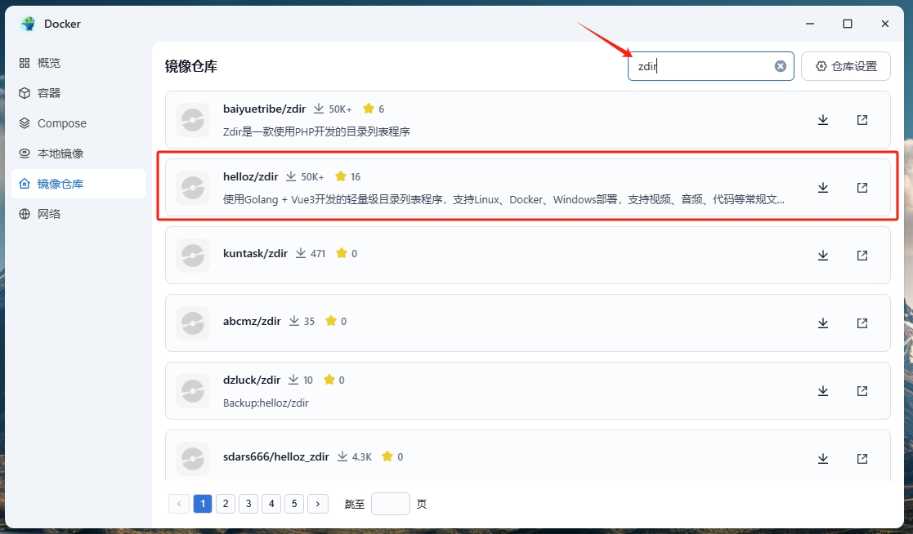
Task: Click the abcmz/zdir repository name
Action: [x=252, y=321]
